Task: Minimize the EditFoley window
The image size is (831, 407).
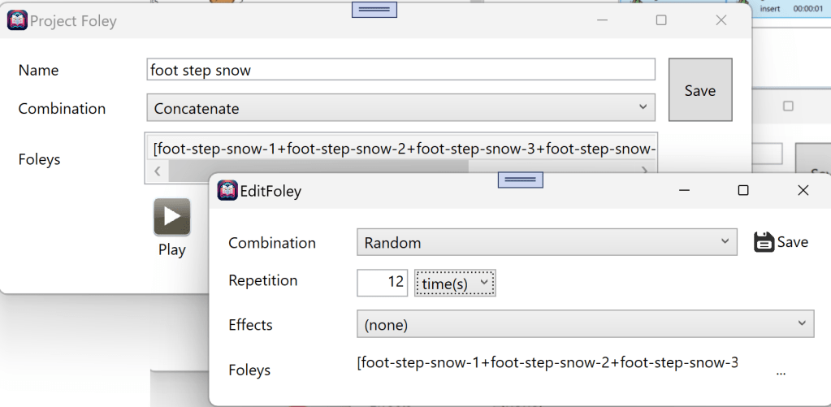Action: point(685,191)
